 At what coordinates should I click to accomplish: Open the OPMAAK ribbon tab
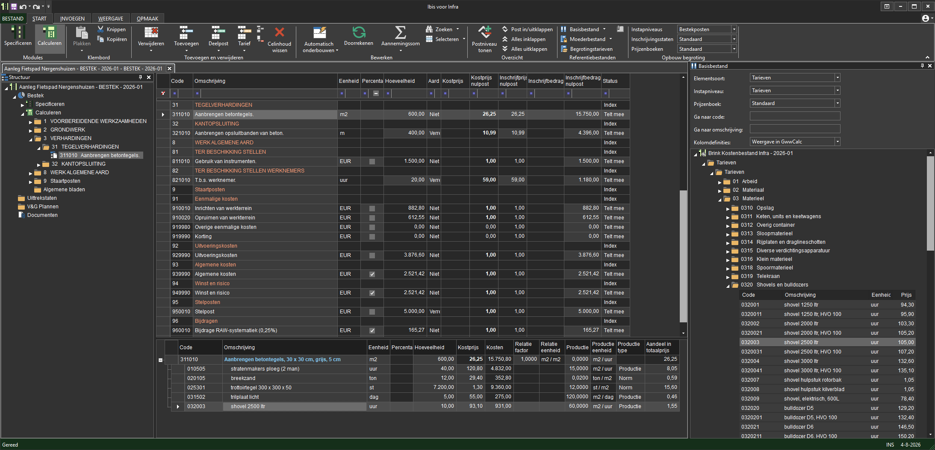point(147,18)
